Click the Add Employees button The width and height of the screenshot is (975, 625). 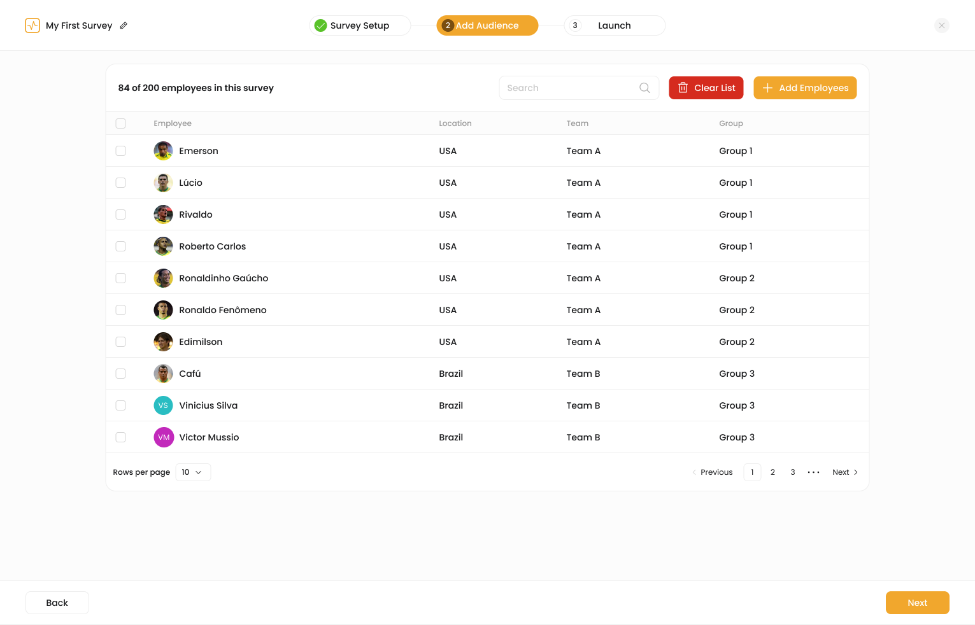[x=805, y=88]
